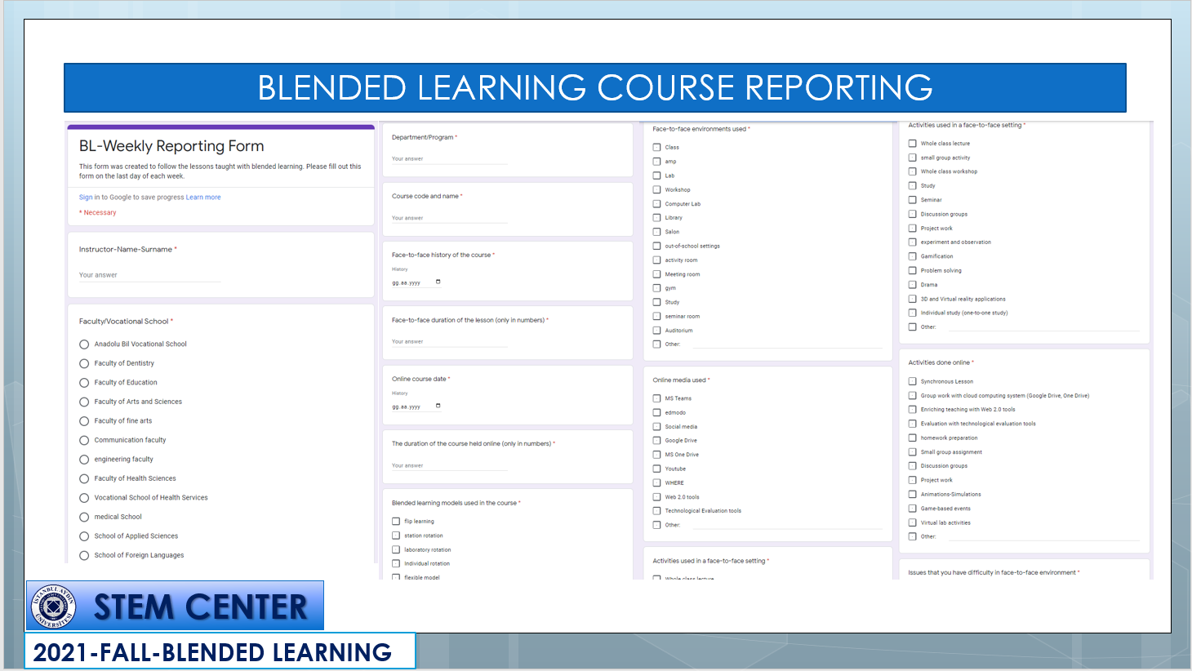Click Online course date input
Image resolution: width=1192 pixels, height=671 pixels.
pos(416,407)
